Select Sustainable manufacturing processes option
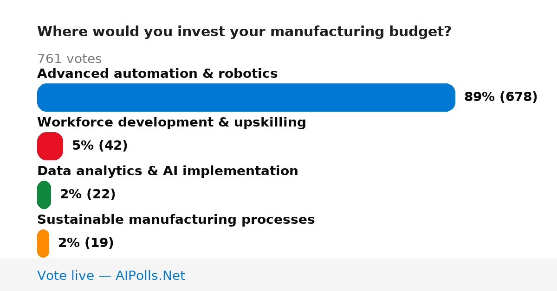This screenshot has height=291, width=557. coord(176,220)
